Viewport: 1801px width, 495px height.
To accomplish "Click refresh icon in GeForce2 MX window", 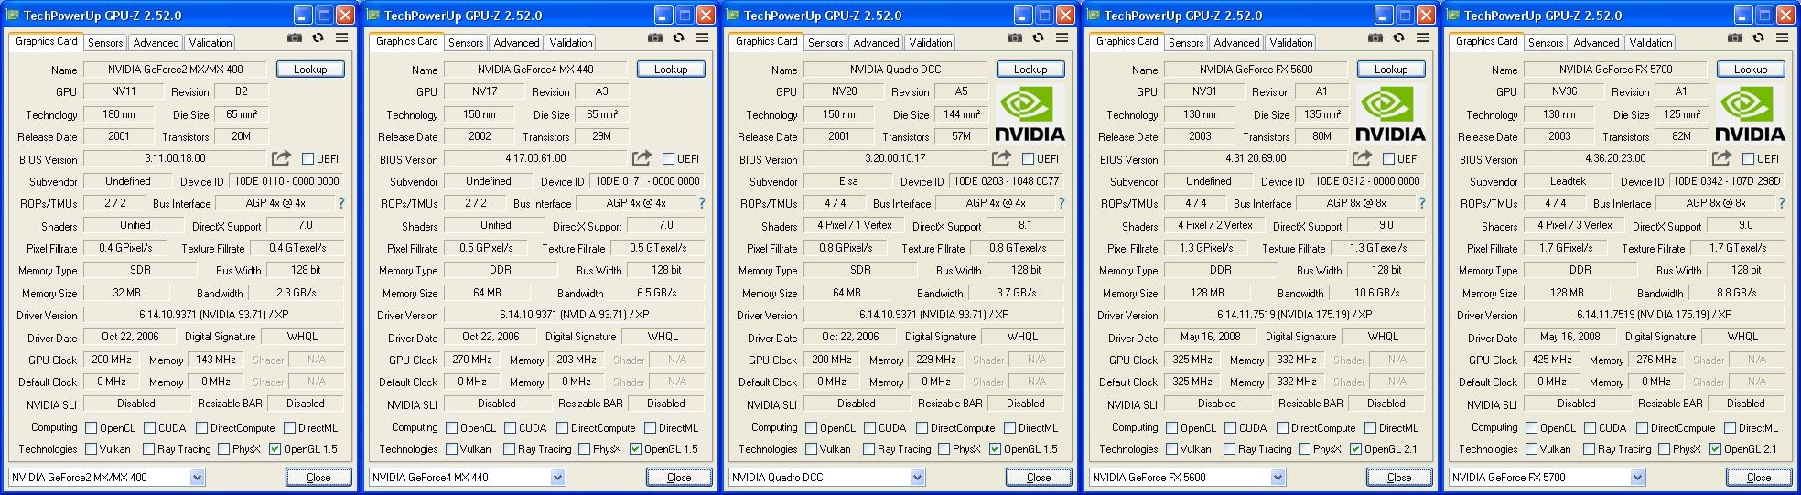I will [318, 38].
